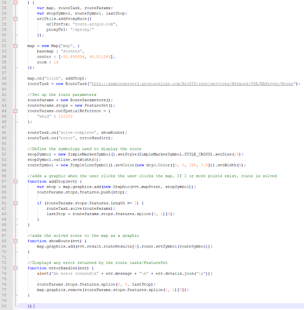Click the map.graphics.remove line 77
Screen dimensions: 304x310
[113, 290]
